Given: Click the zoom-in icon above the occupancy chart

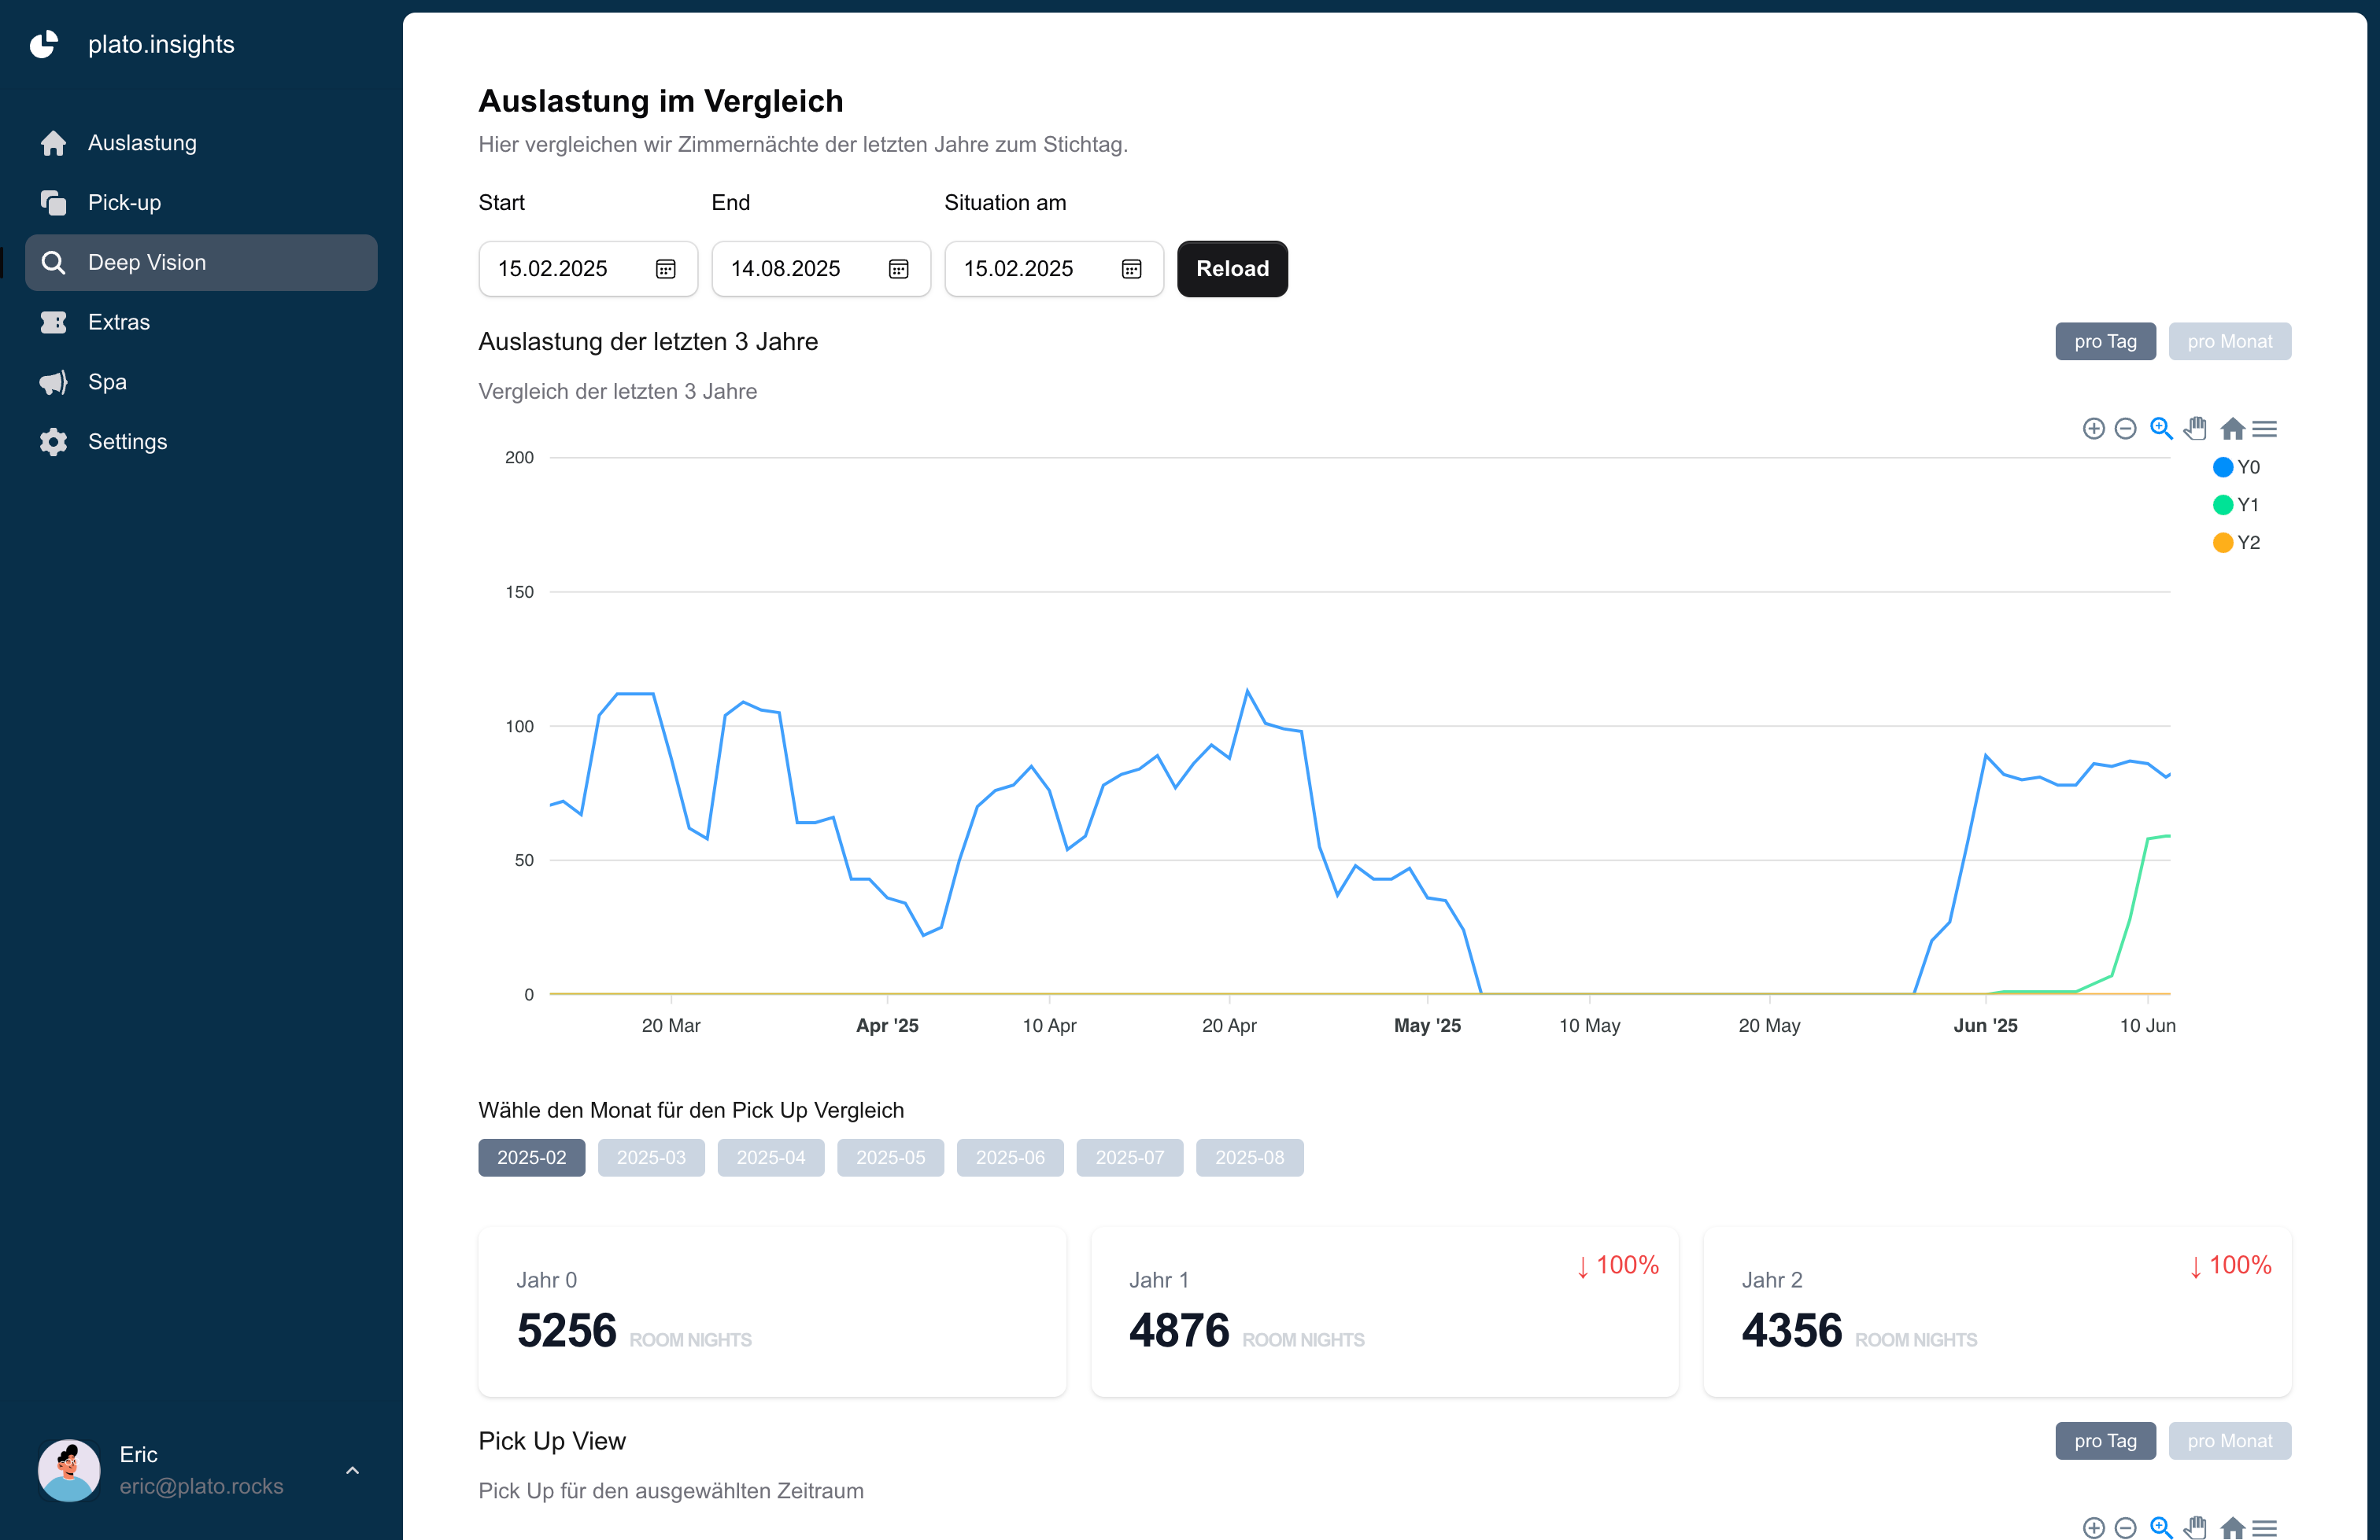Looking at the screenshot, I should pos(2094,429).
